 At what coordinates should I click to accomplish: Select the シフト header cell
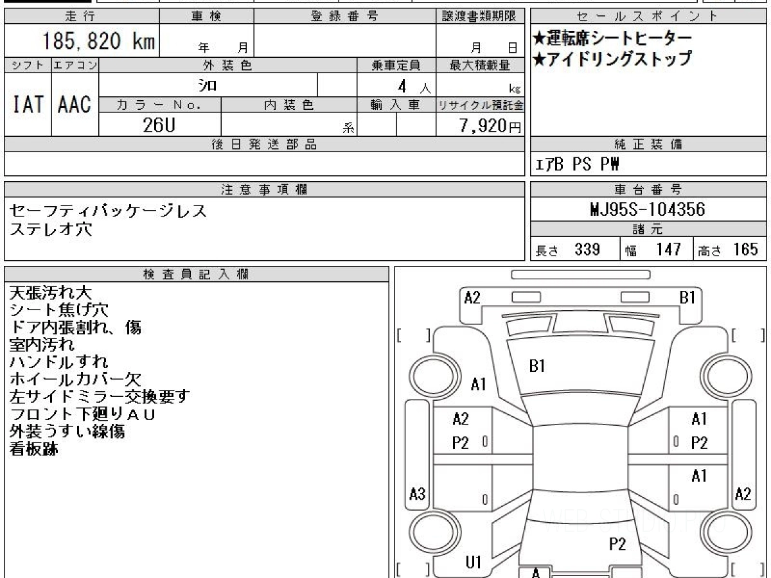[x=28, y=65]
